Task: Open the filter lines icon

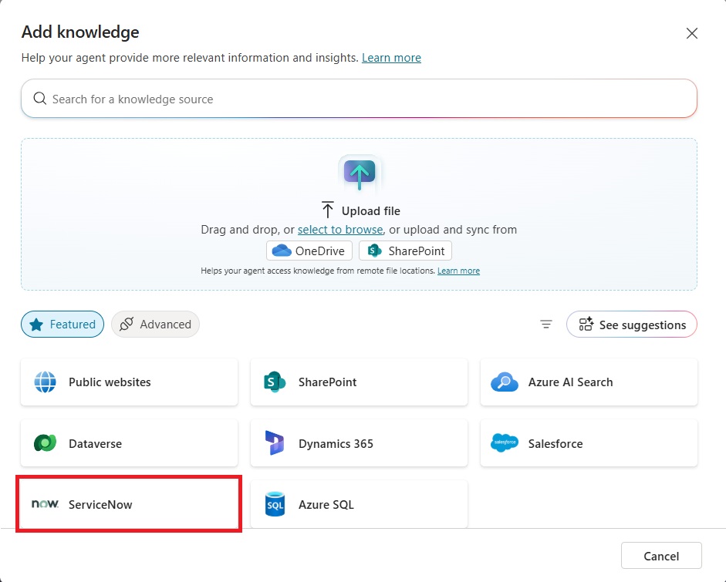Action: point(546,325)
